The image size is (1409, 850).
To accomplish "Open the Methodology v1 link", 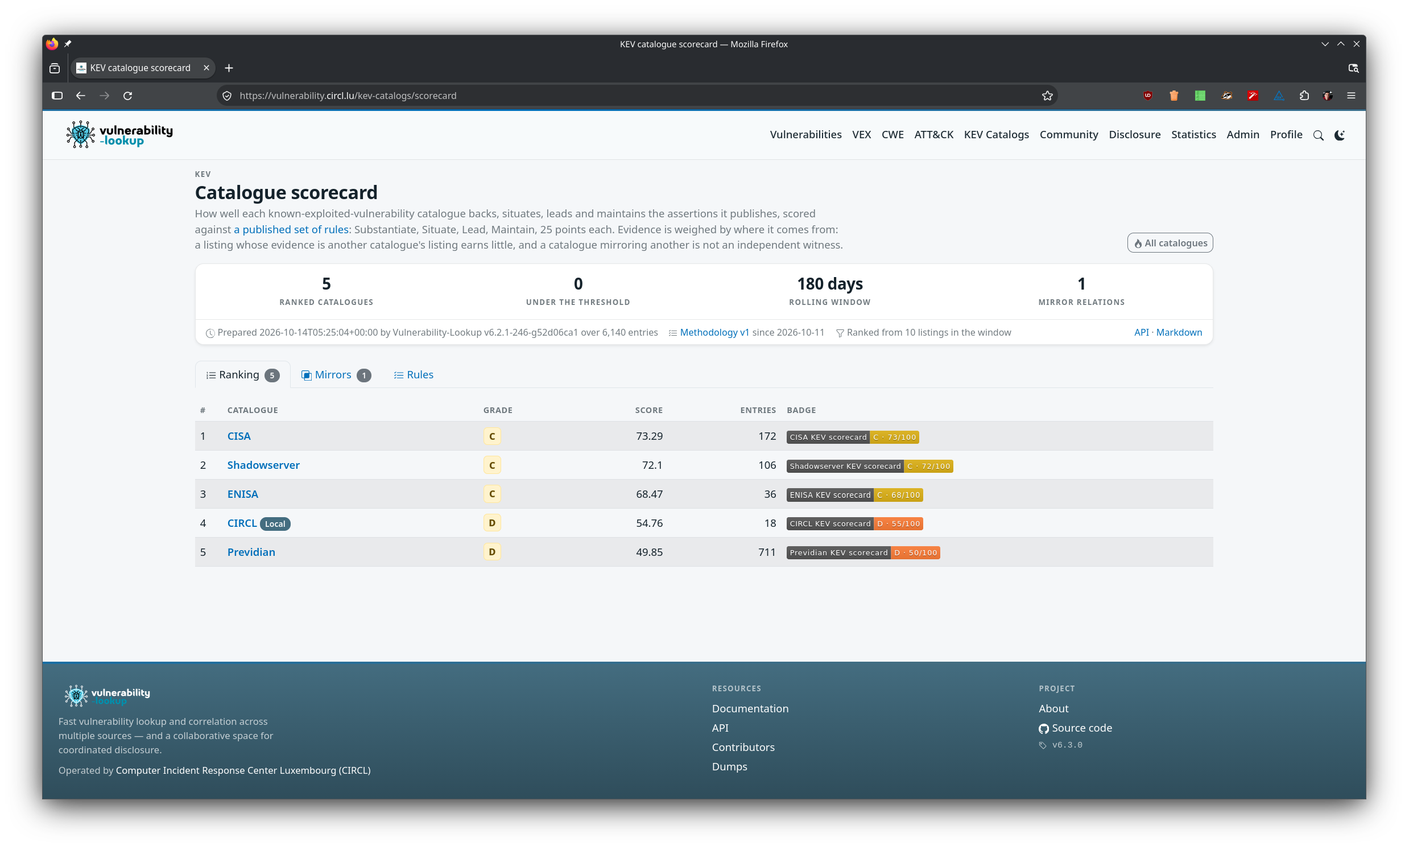I will point(714,332).
